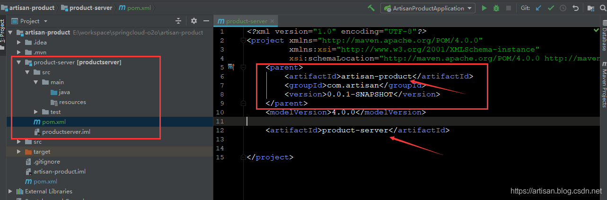Click the Git update project blue arrow
Screen dimensions: 607x200
(x=539, y=8)
